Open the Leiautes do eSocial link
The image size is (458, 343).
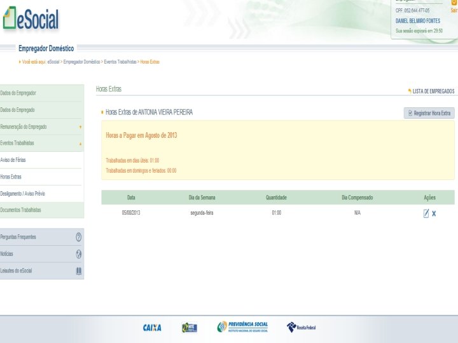pyautogui.click(x=16, y=271)
